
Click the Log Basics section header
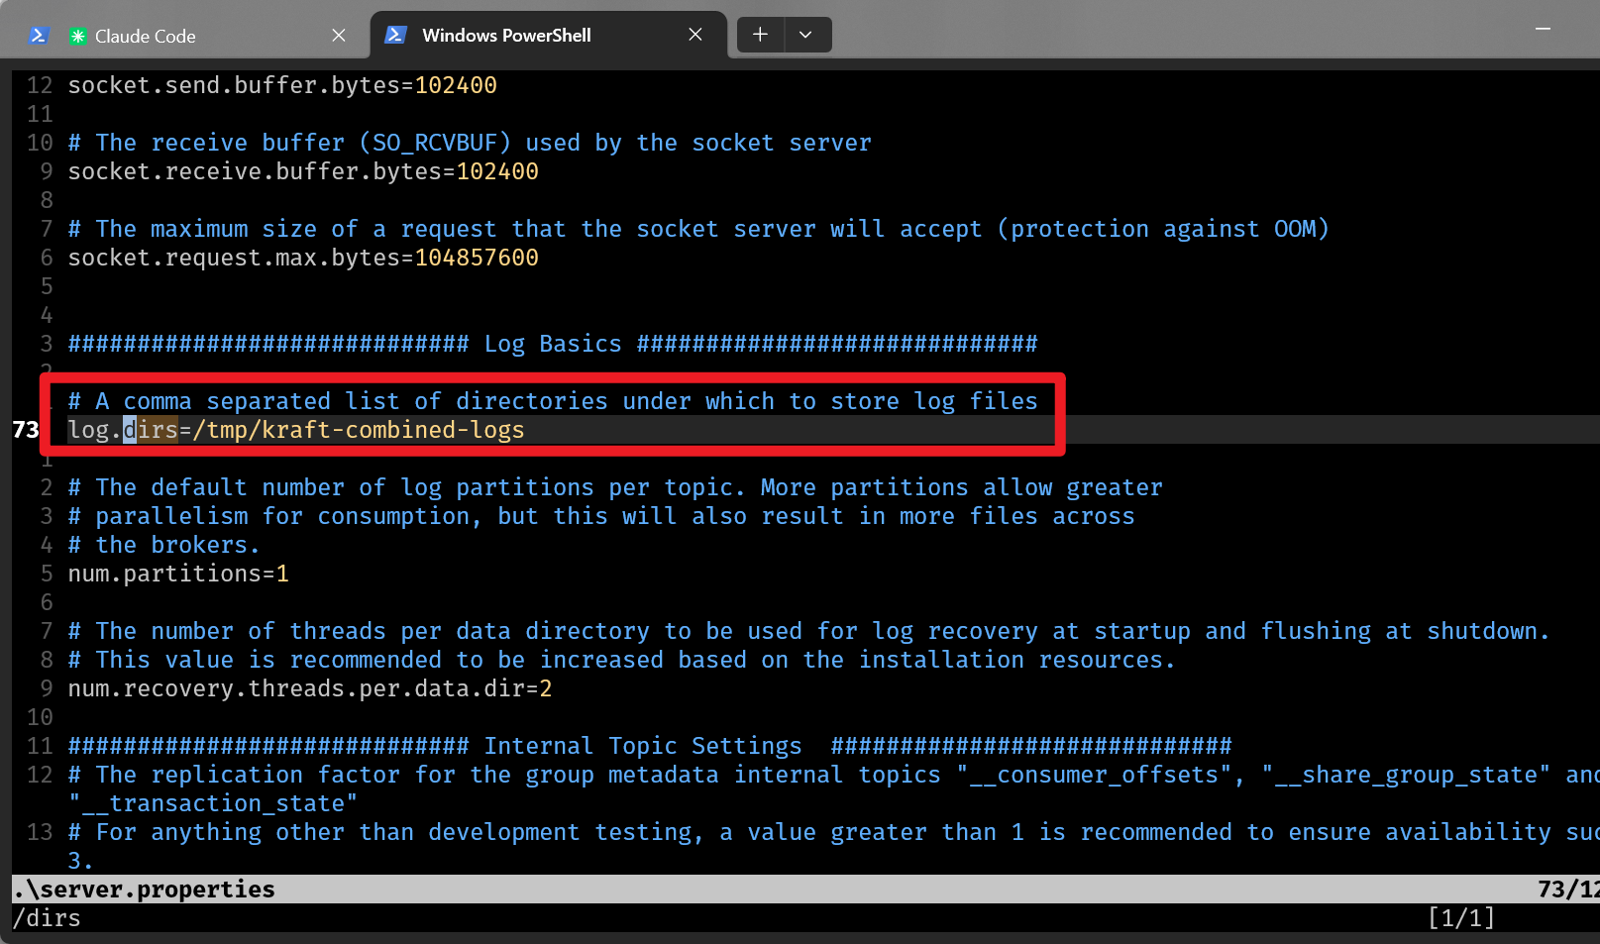[x=552, y=344]
